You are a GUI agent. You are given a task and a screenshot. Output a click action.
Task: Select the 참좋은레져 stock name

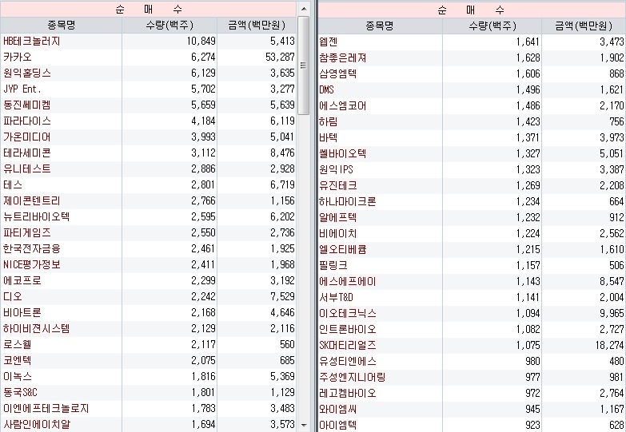click(342, 57)
